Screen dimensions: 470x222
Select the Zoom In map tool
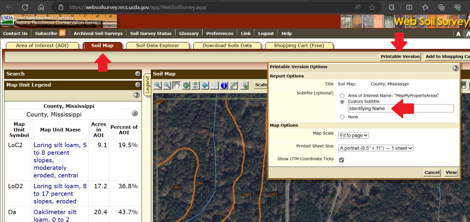[158, 85]
